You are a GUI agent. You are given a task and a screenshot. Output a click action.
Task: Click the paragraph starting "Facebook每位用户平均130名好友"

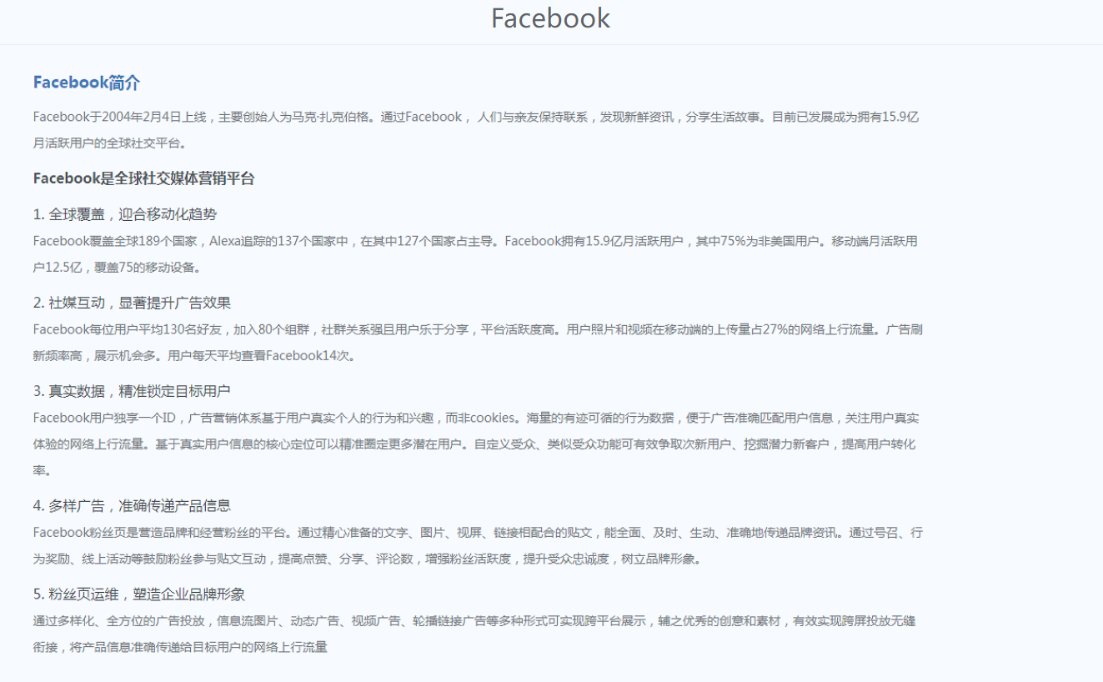click(x=478, y=343)
